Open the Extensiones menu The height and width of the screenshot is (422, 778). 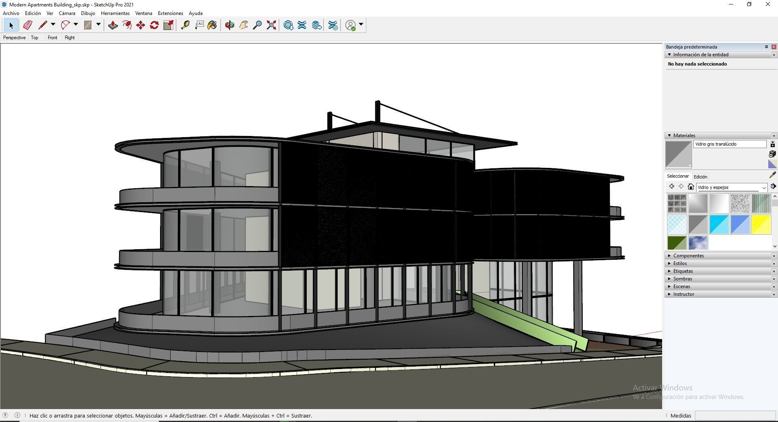[x=171, y=13]
